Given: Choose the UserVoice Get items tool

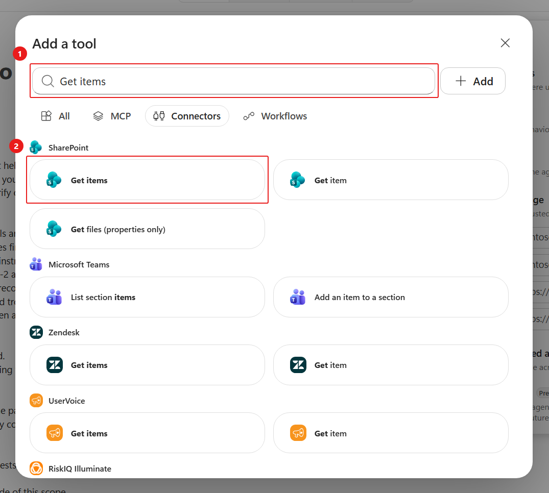Looking at the screenshot, I should (x=147, y=433).
